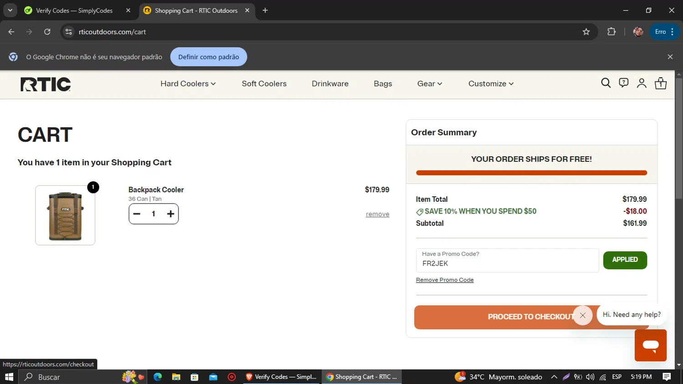Open the Windows Start menu
This screenshot has width=683, height=384.
tap(9, 377)
